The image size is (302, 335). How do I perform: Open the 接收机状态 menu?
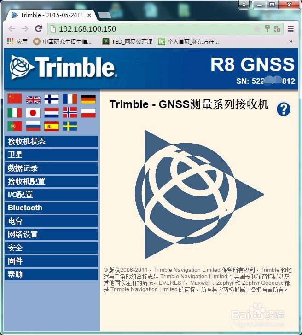pyautogui.click(x=51, y=141)
